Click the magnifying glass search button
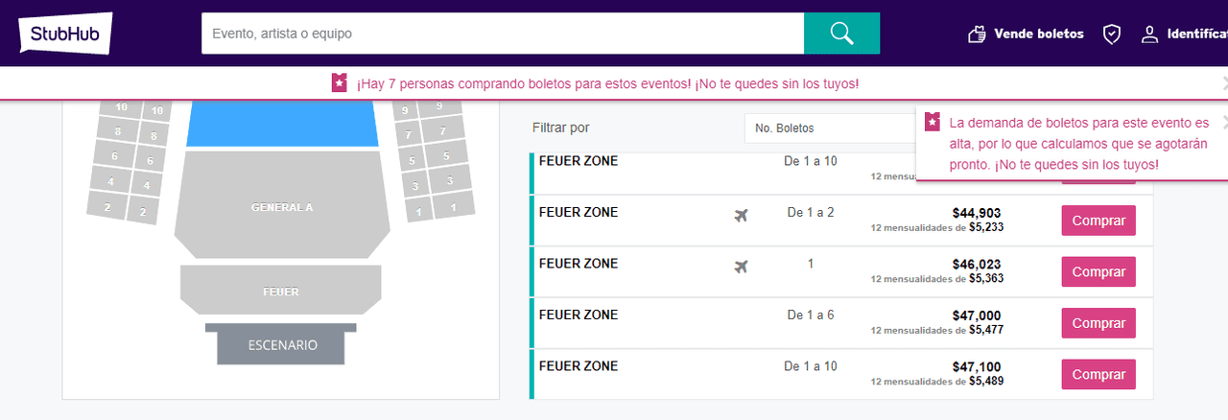 (841, 34)
